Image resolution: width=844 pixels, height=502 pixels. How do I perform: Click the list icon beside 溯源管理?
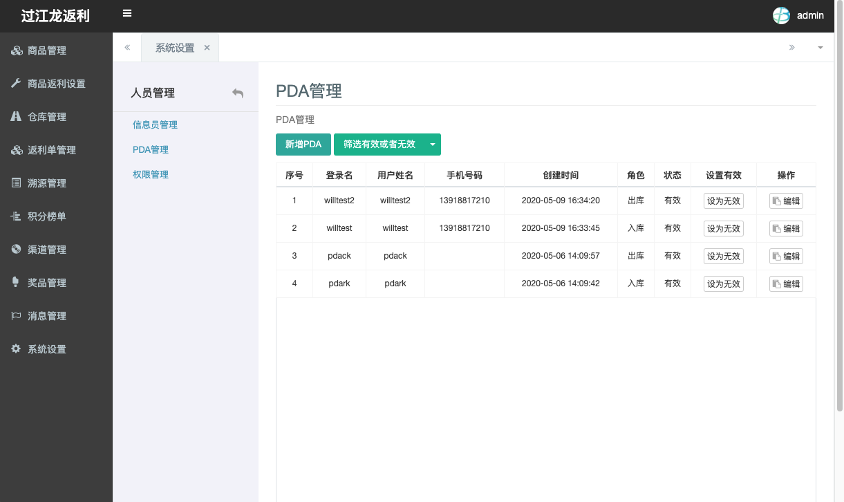(x=16, y=183)
